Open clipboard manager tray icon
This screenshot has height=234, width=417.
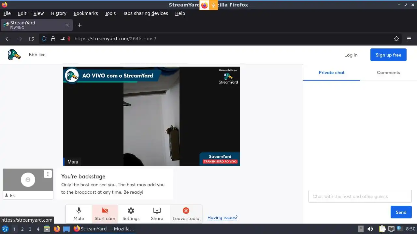coord(382,229)
